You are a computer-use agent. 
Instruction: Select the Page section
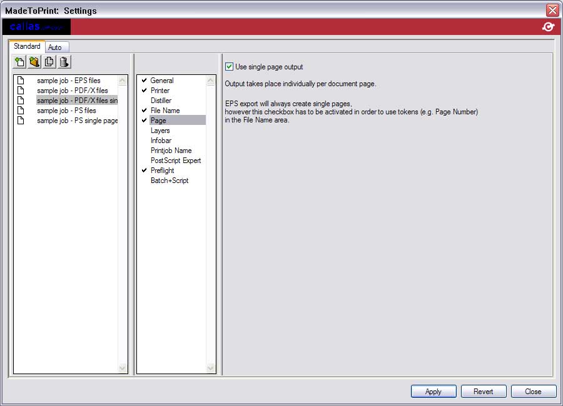pos(178,120)
